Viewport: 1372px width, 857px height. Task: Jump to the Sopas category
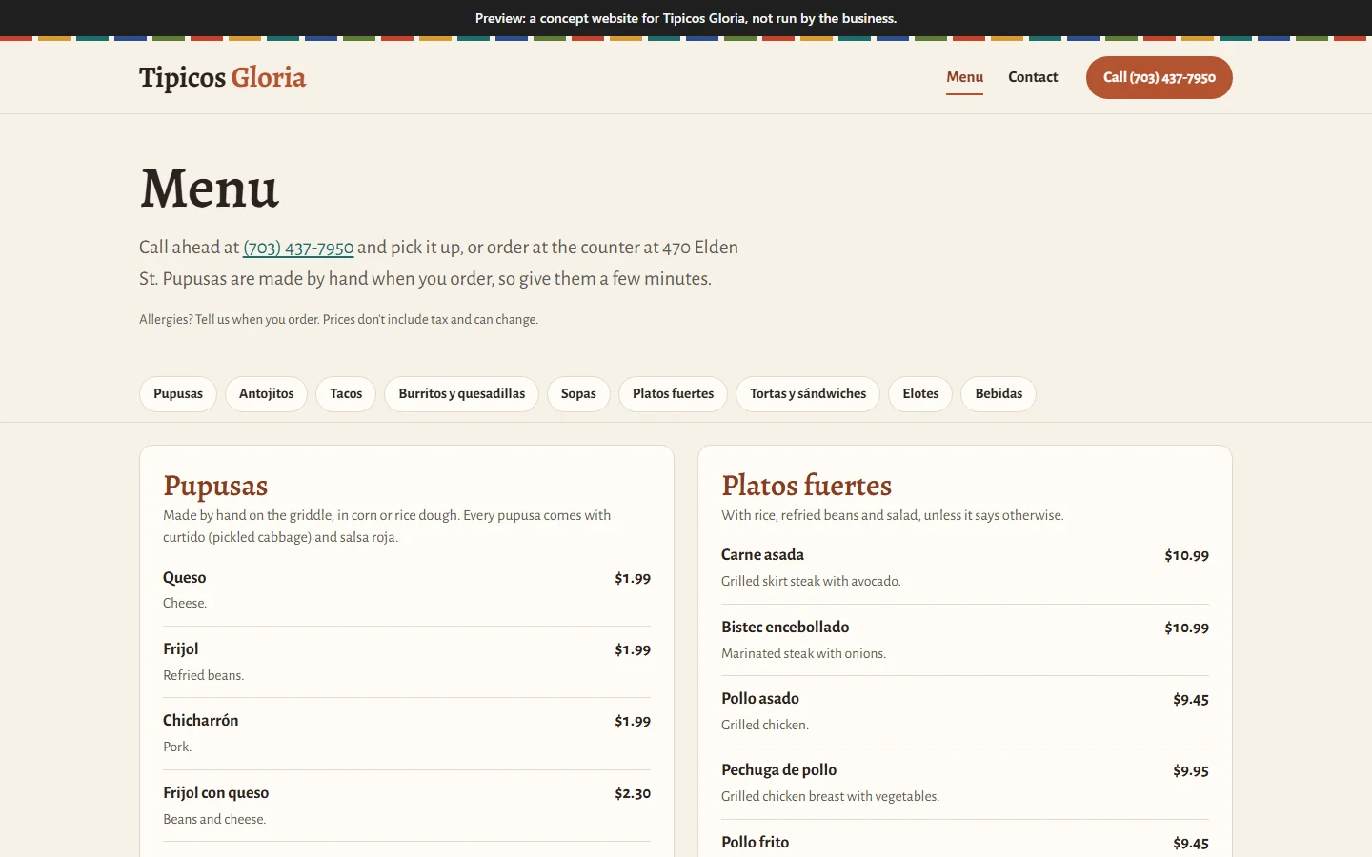click(578, 394)
